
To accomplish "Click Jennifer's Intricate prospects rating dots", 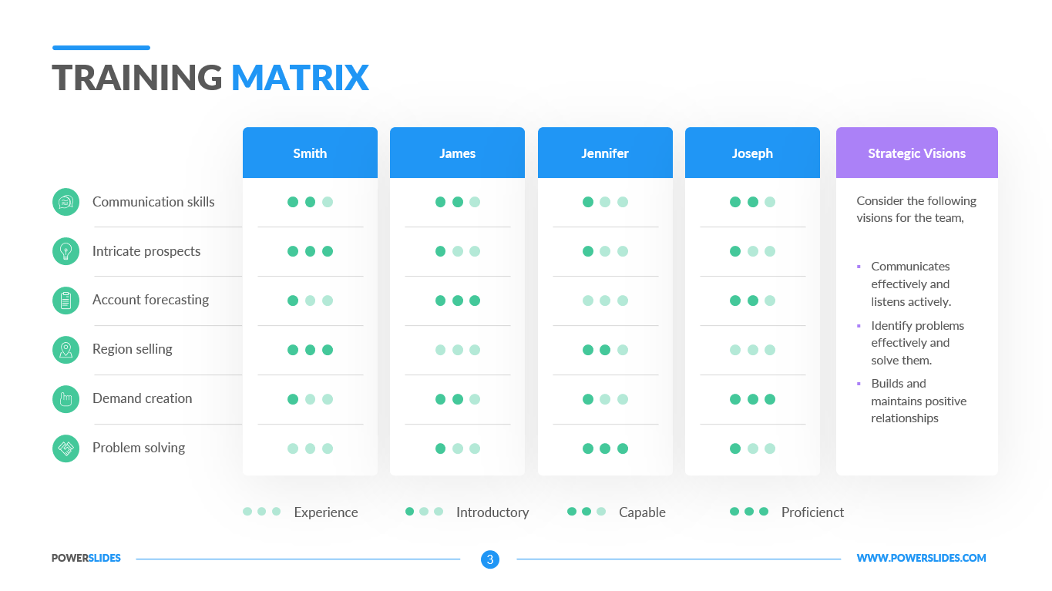I will tap(605, 251).
